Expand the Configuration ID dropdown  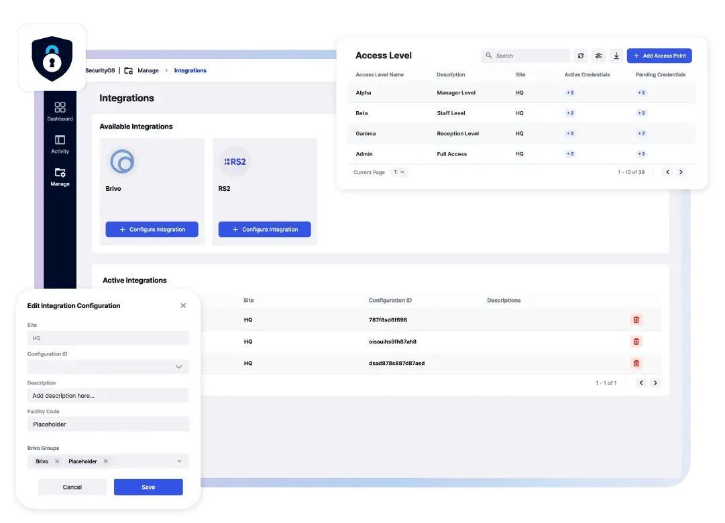coord(178,367)
